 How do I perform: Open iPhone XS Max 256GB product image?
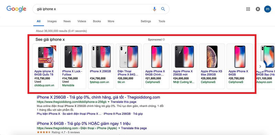click(x=212, y=57)
